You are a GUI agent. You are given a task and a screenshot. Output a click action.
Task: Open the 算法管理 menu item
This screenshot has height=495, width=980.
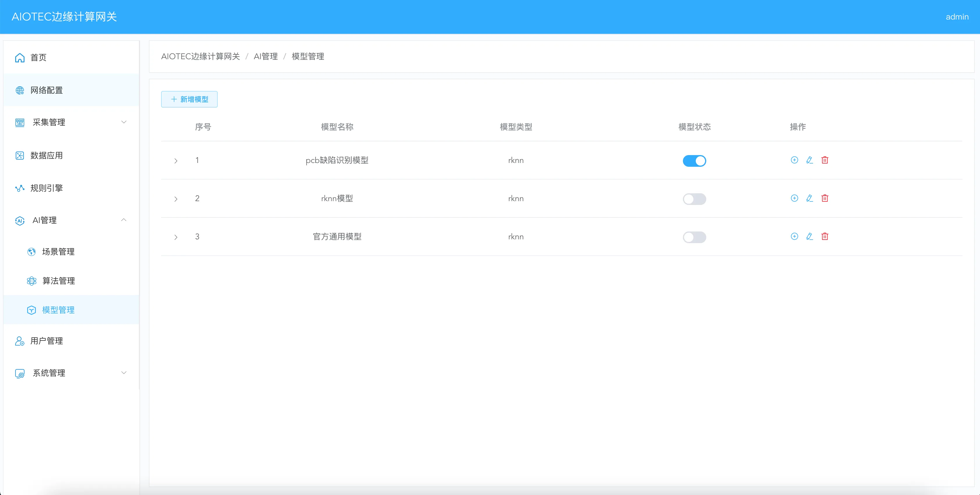pos(58,281)
